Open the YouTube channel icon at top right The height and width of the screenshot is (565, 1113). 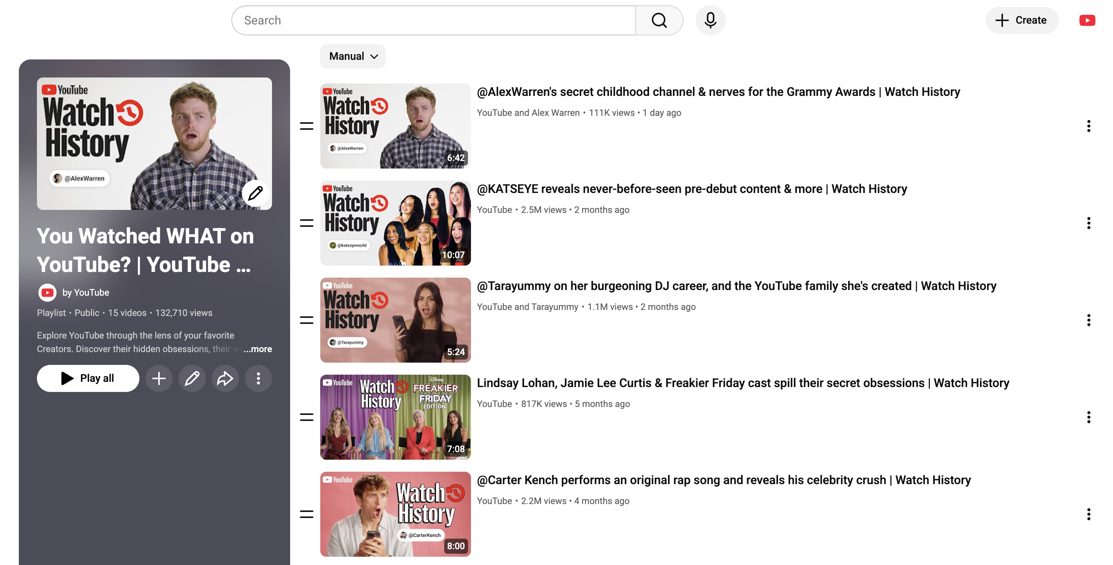pos(1087,20)
